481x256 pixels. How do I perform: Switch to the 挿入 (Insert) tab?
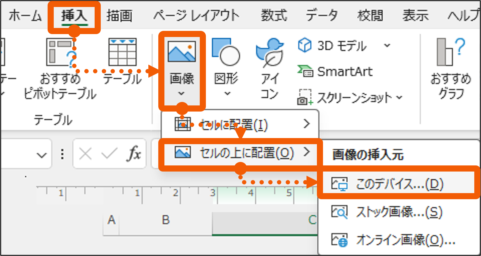[x=74, y=16]
